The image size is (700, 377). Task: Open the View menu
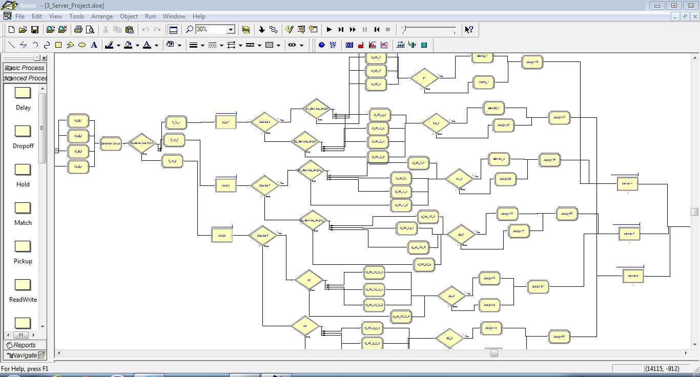(x=55, y=16)
